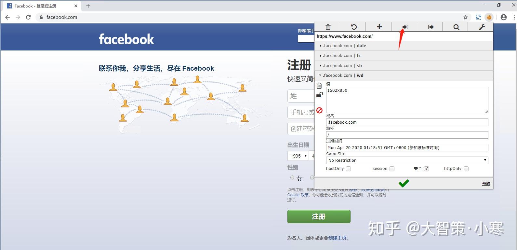Enable the hostOnly checkbox
Image resolution: width=517 pixels, height=250 pixels.
(x=348, y=169)
